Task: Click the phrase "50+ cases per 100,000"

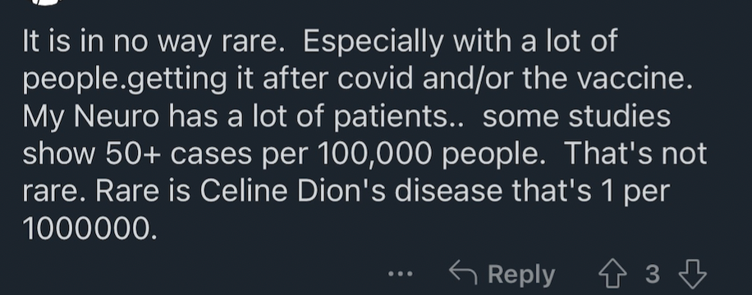Action: [x=268, y=154]
